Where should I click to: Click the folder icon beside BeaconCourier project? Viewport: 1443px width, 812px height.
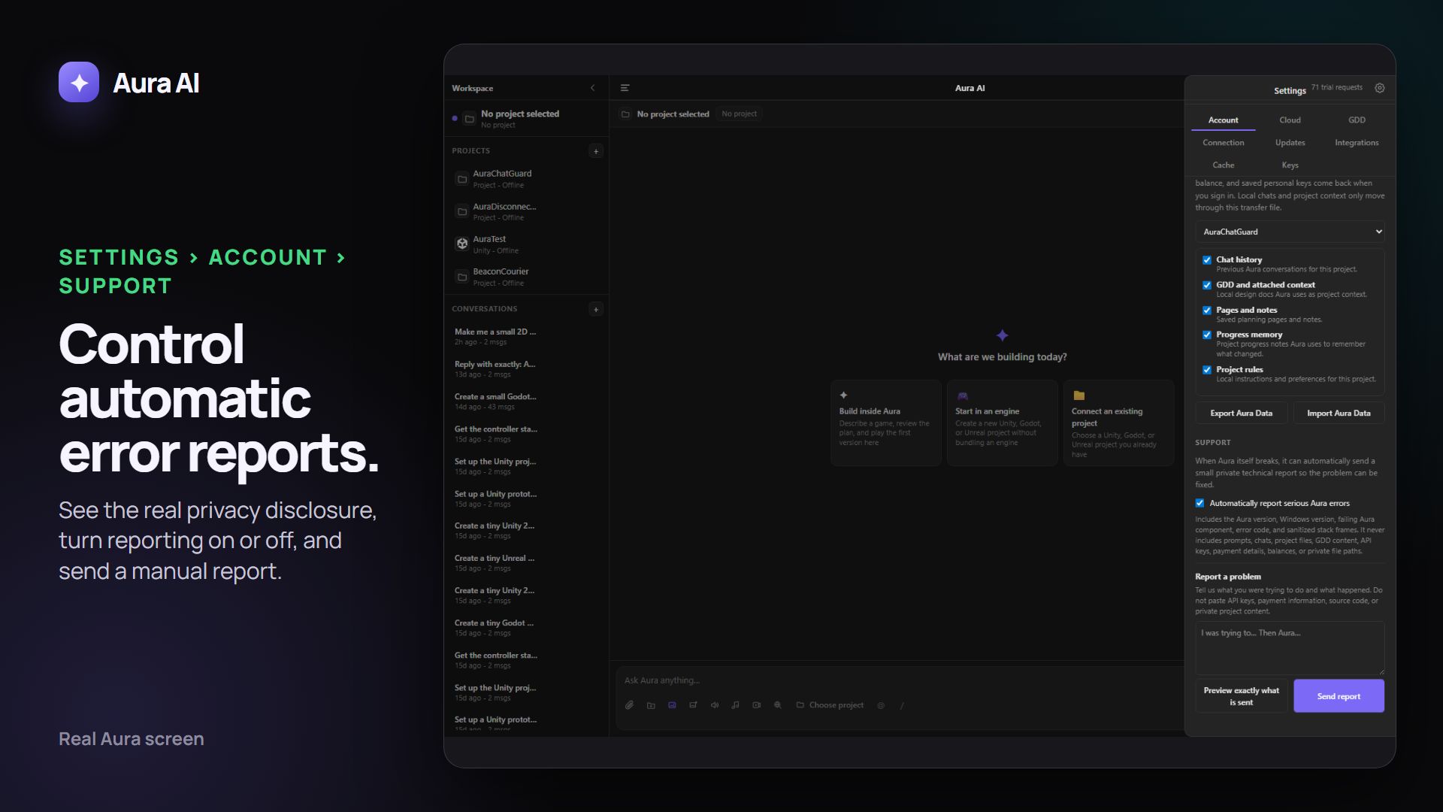[x=462, y=277]
